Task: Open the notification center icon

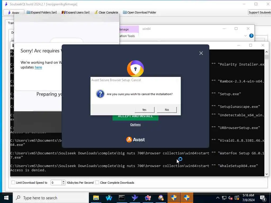Action: click(x=263, y=198)
